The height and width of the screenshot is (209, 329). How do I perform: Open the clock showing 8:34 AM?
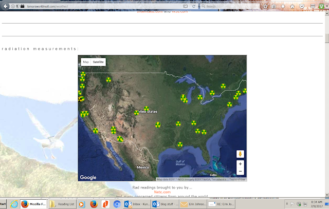pyautogui.click(x=317, y=204)
